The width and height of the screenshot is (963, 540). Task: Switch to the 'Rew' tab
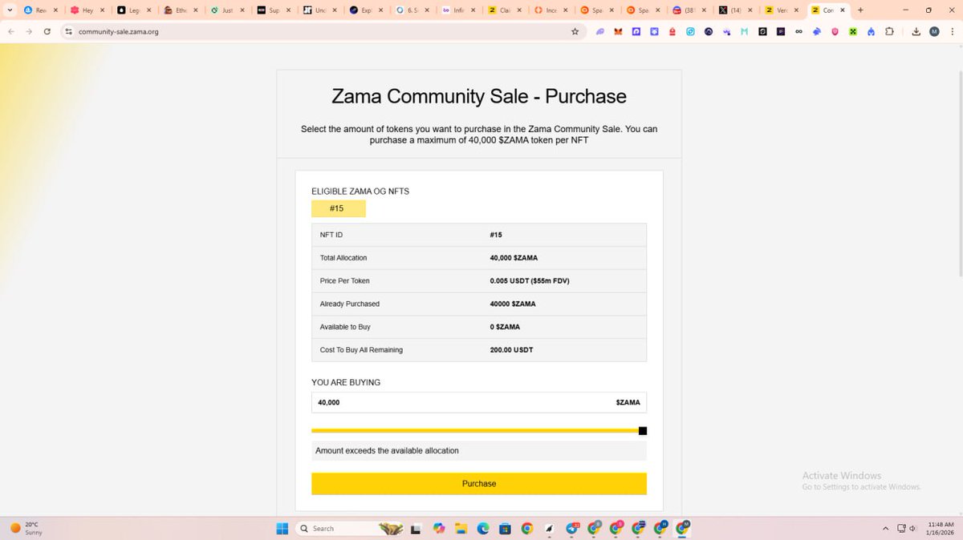[x=40, y=10]
